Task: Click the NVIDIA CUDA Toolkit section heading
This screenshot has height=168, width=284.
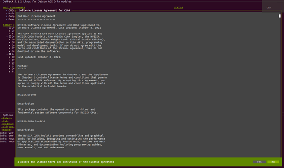Action: 31,121
